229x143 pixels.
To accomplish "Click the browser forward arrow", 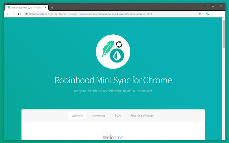I will tap(14, 14).
